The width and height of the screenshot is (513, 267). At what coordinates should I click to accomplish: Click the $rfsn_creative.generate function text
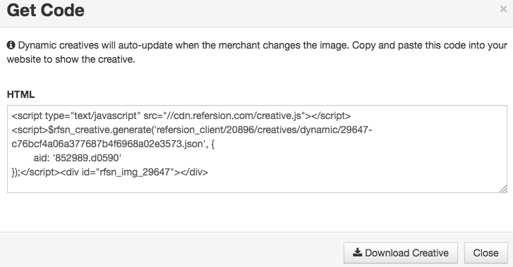point(100,130)
